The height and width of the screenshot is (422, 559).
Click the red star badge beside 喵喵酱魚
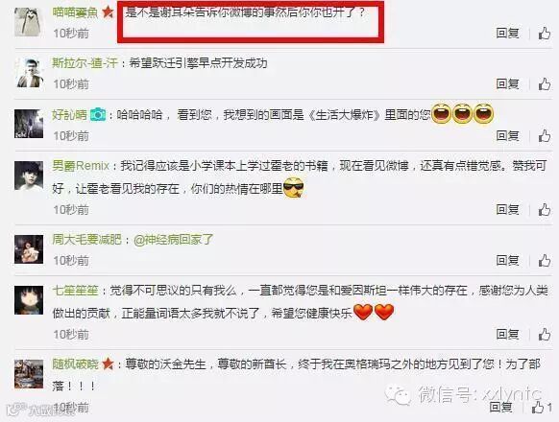coord(108,12)
